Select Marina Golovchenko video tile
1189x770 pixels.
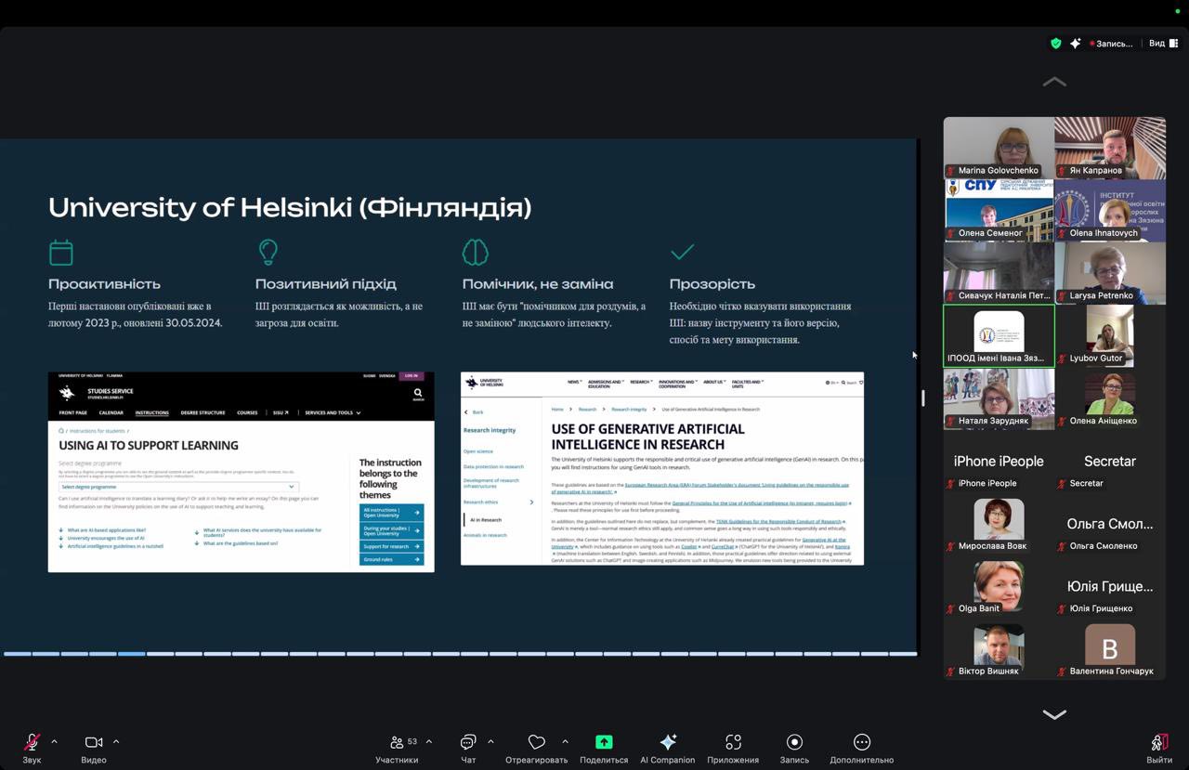point(999,148)
